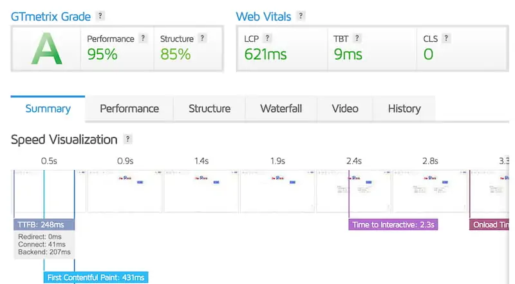
Task: Select the filmstrip frame under 0.9s
Action: 125,191
